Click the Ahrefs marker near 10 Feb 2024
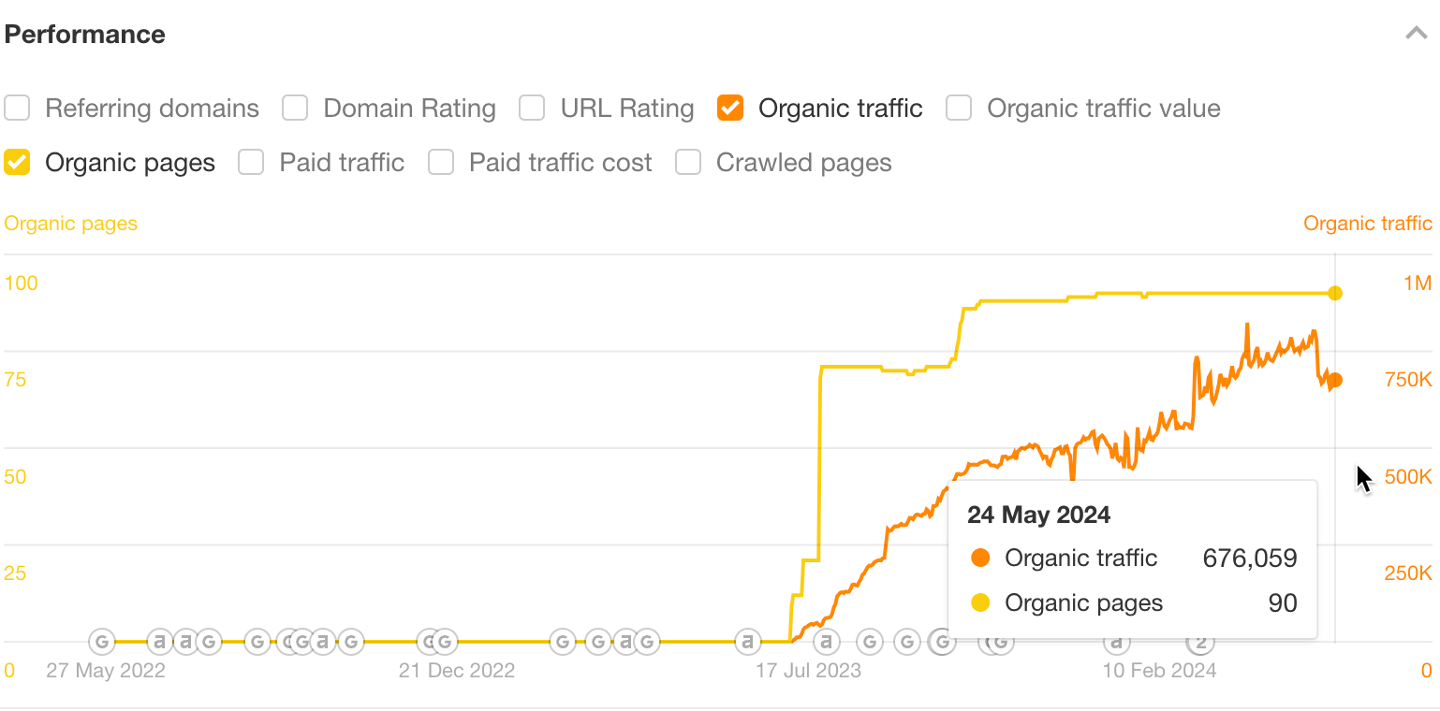The image size is (1440, 711). click(x=1116, y=642)
